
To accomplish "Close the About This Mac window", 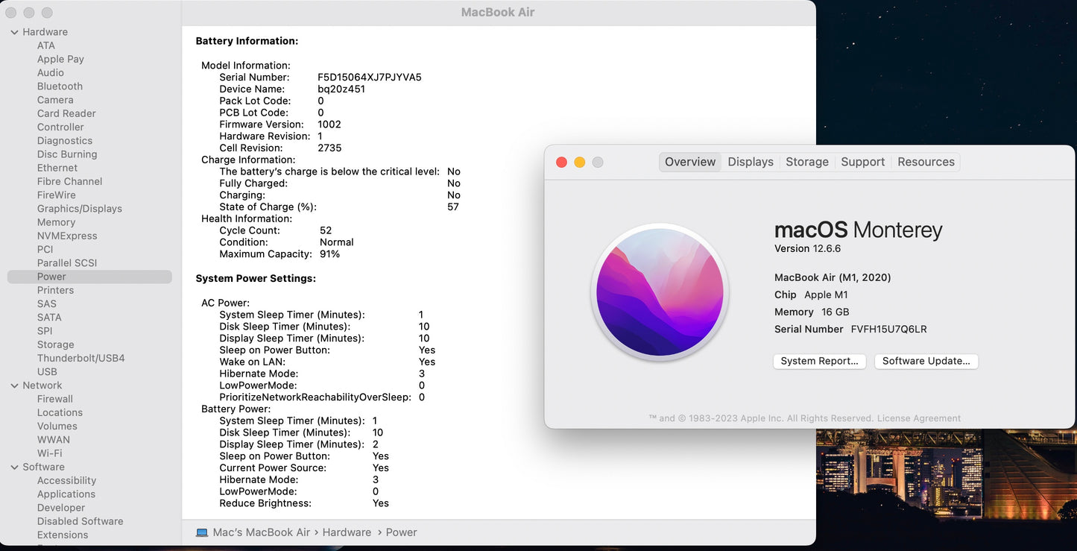I will click(x=562, y=162).
